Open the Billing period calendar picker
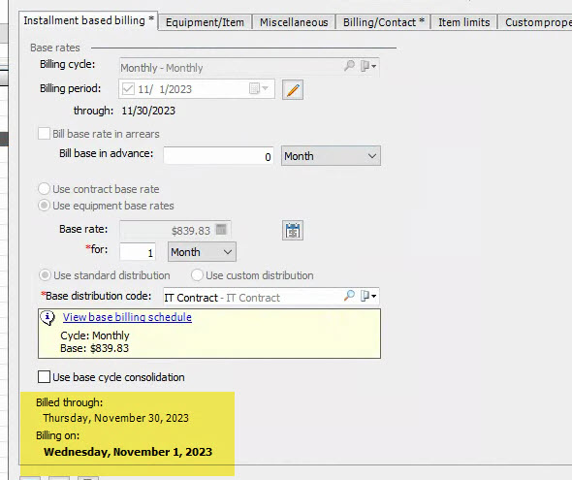572x480 pixels. [259, 88]
